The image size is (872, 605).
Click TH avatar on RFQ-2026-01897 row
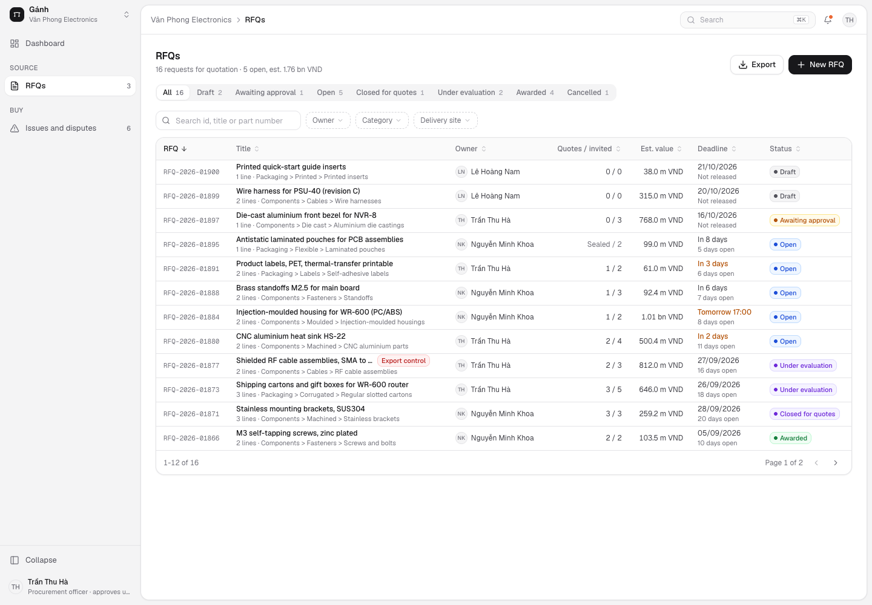461,220
